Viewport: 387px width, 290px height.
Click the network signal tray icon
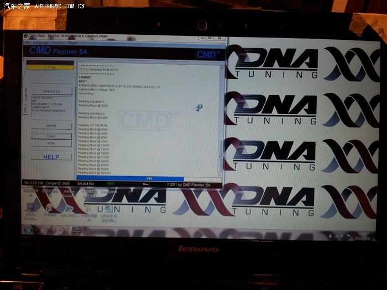336,236
